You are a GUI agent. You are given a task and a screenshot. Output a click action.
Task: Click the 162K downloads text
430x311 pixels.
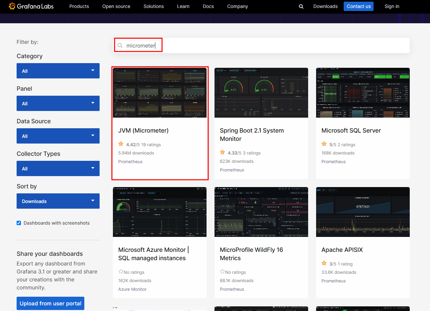coord(135,281)
